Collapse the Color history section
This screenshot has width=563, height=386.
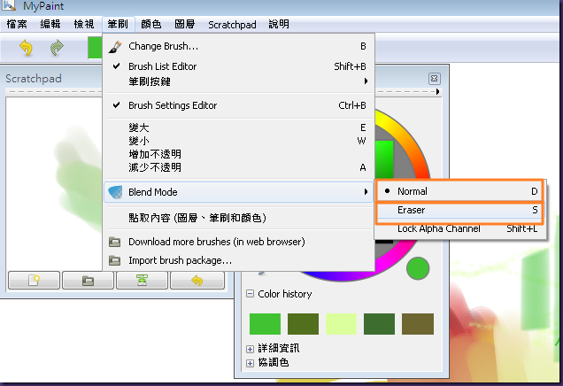pos(250,294)
